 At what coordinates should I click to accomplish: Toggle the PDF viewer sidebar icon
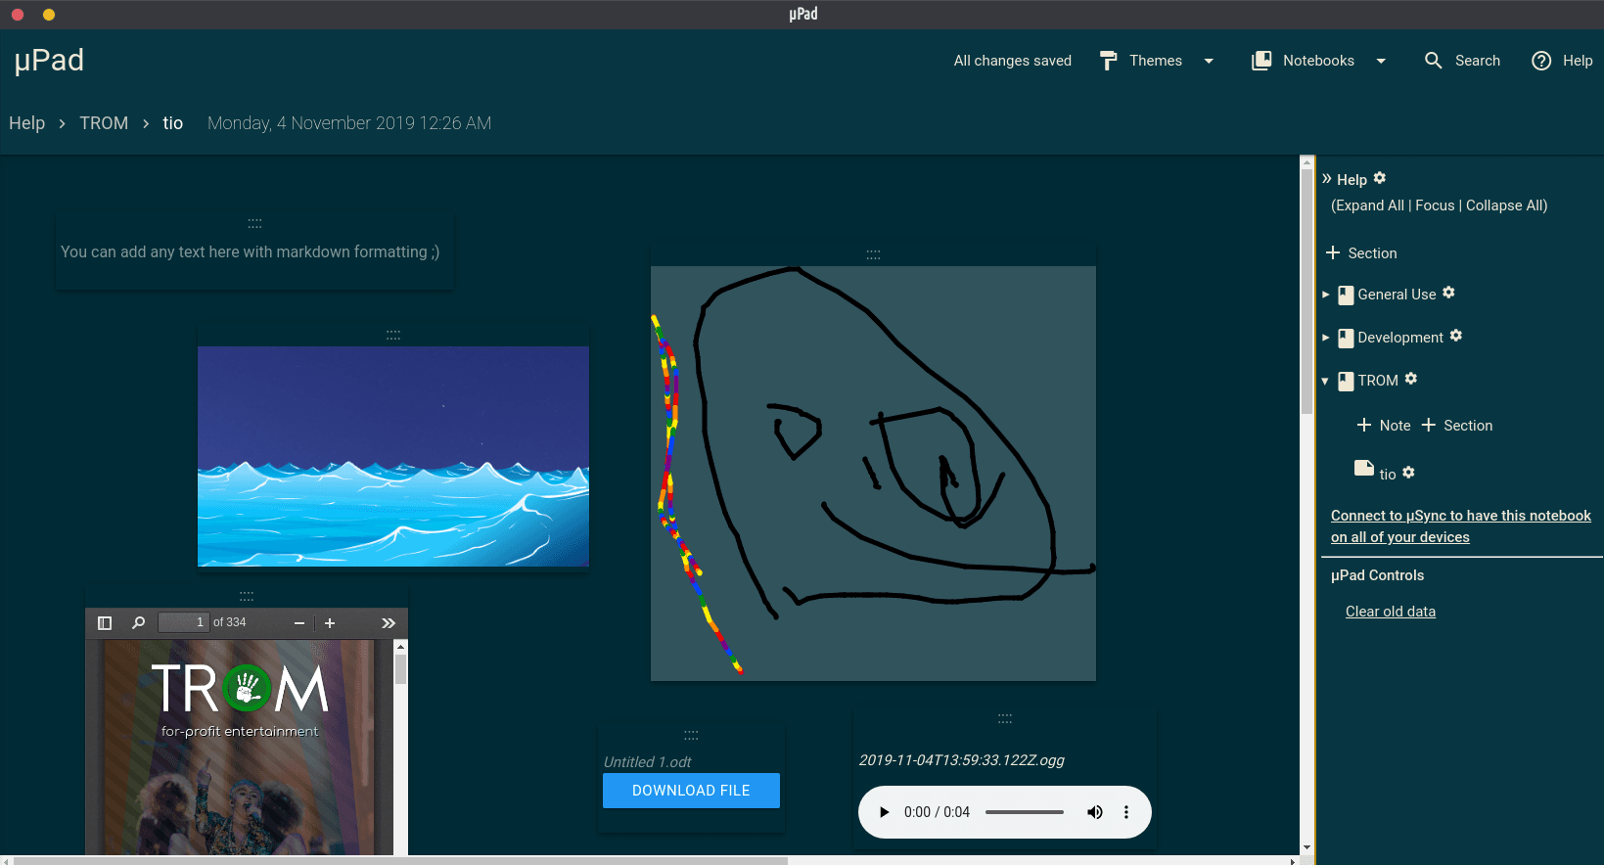105,622
